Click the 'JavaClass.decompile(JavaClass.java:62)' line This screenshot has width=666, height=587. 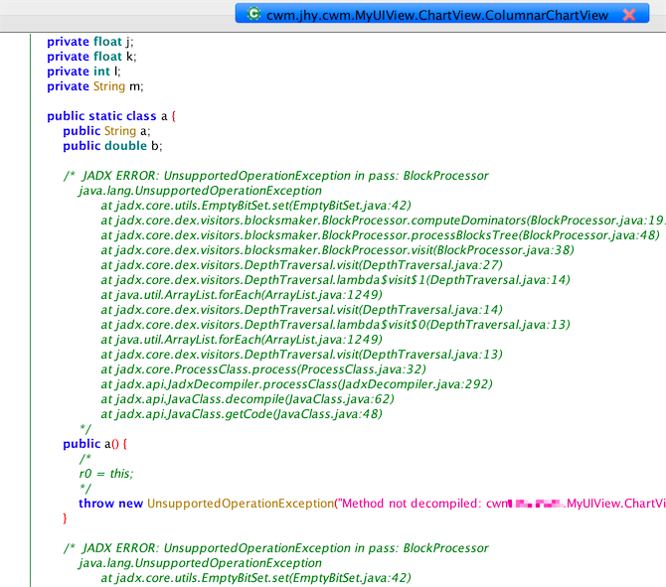(248, 399)
